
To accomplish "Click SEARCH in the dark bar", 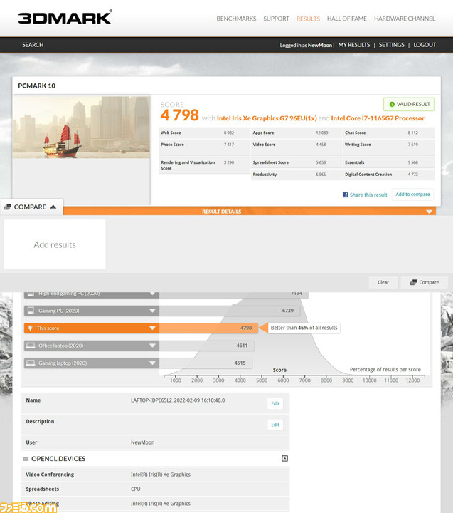I will (x=33, y=45).
